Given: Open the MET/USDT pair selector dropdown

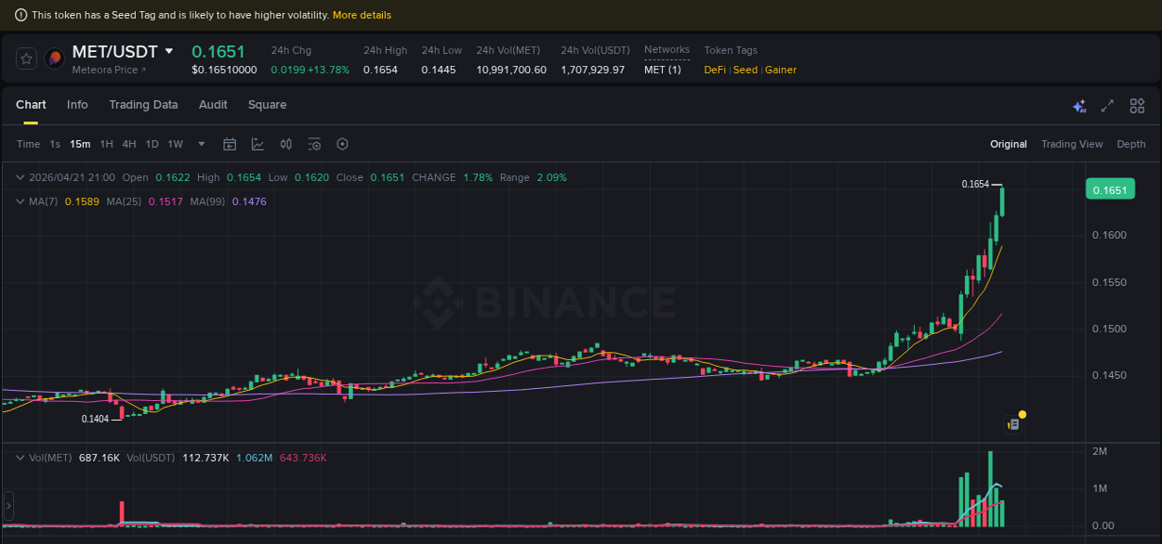Looking at the screenshot, I should point(168,51).
